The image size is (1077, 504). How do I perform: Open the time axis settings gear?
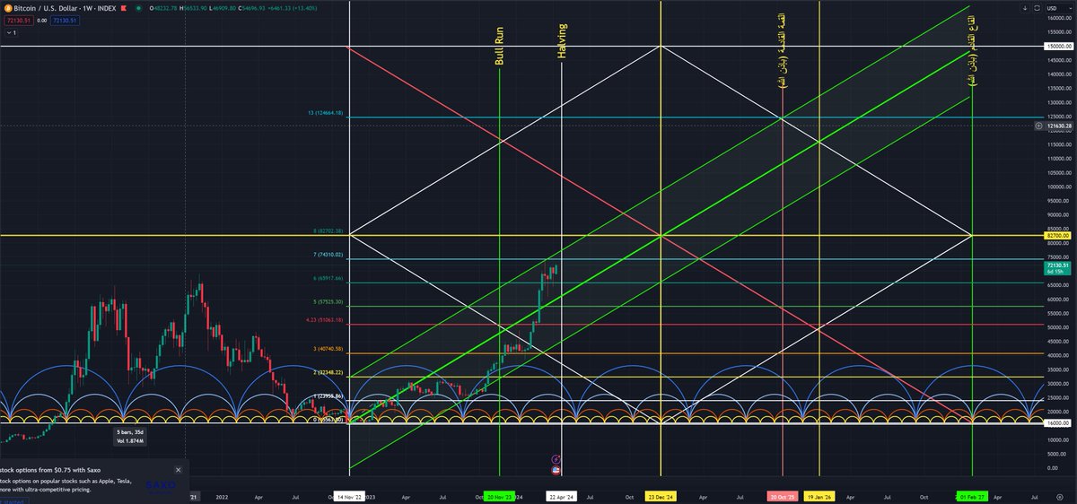pos(1060,496)
